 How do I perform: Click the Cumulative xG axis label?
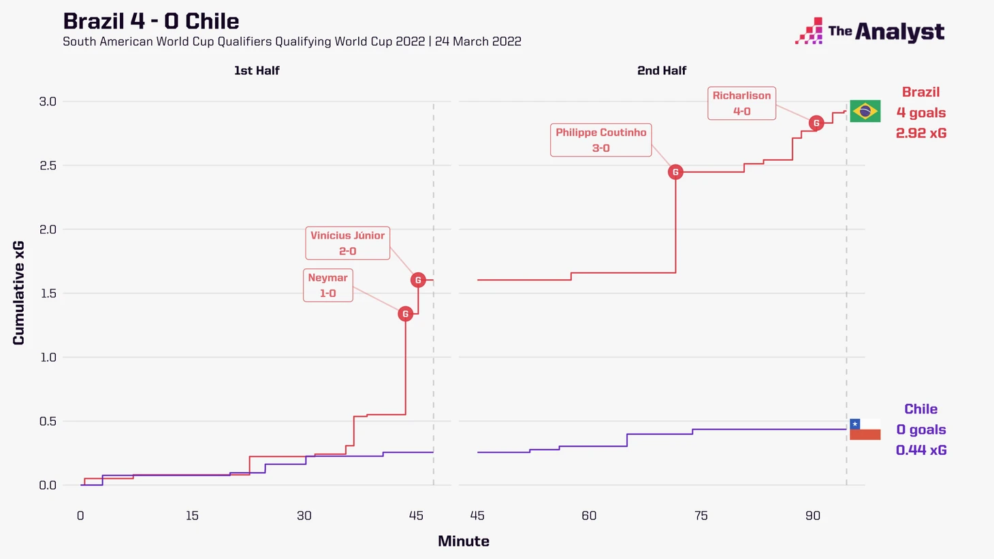click(18, 293)
